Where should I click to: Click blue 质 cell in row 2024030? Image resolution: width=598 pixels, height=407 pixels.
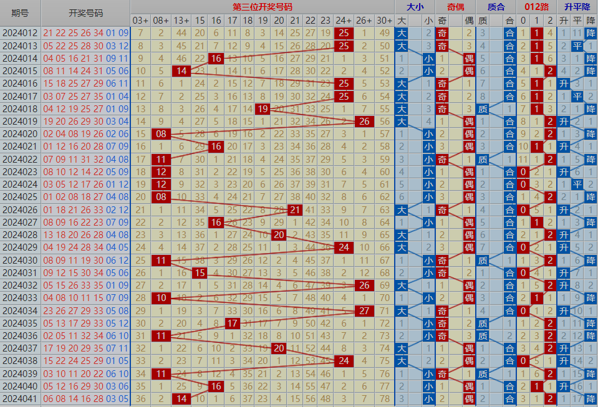[x=483, y=261]
